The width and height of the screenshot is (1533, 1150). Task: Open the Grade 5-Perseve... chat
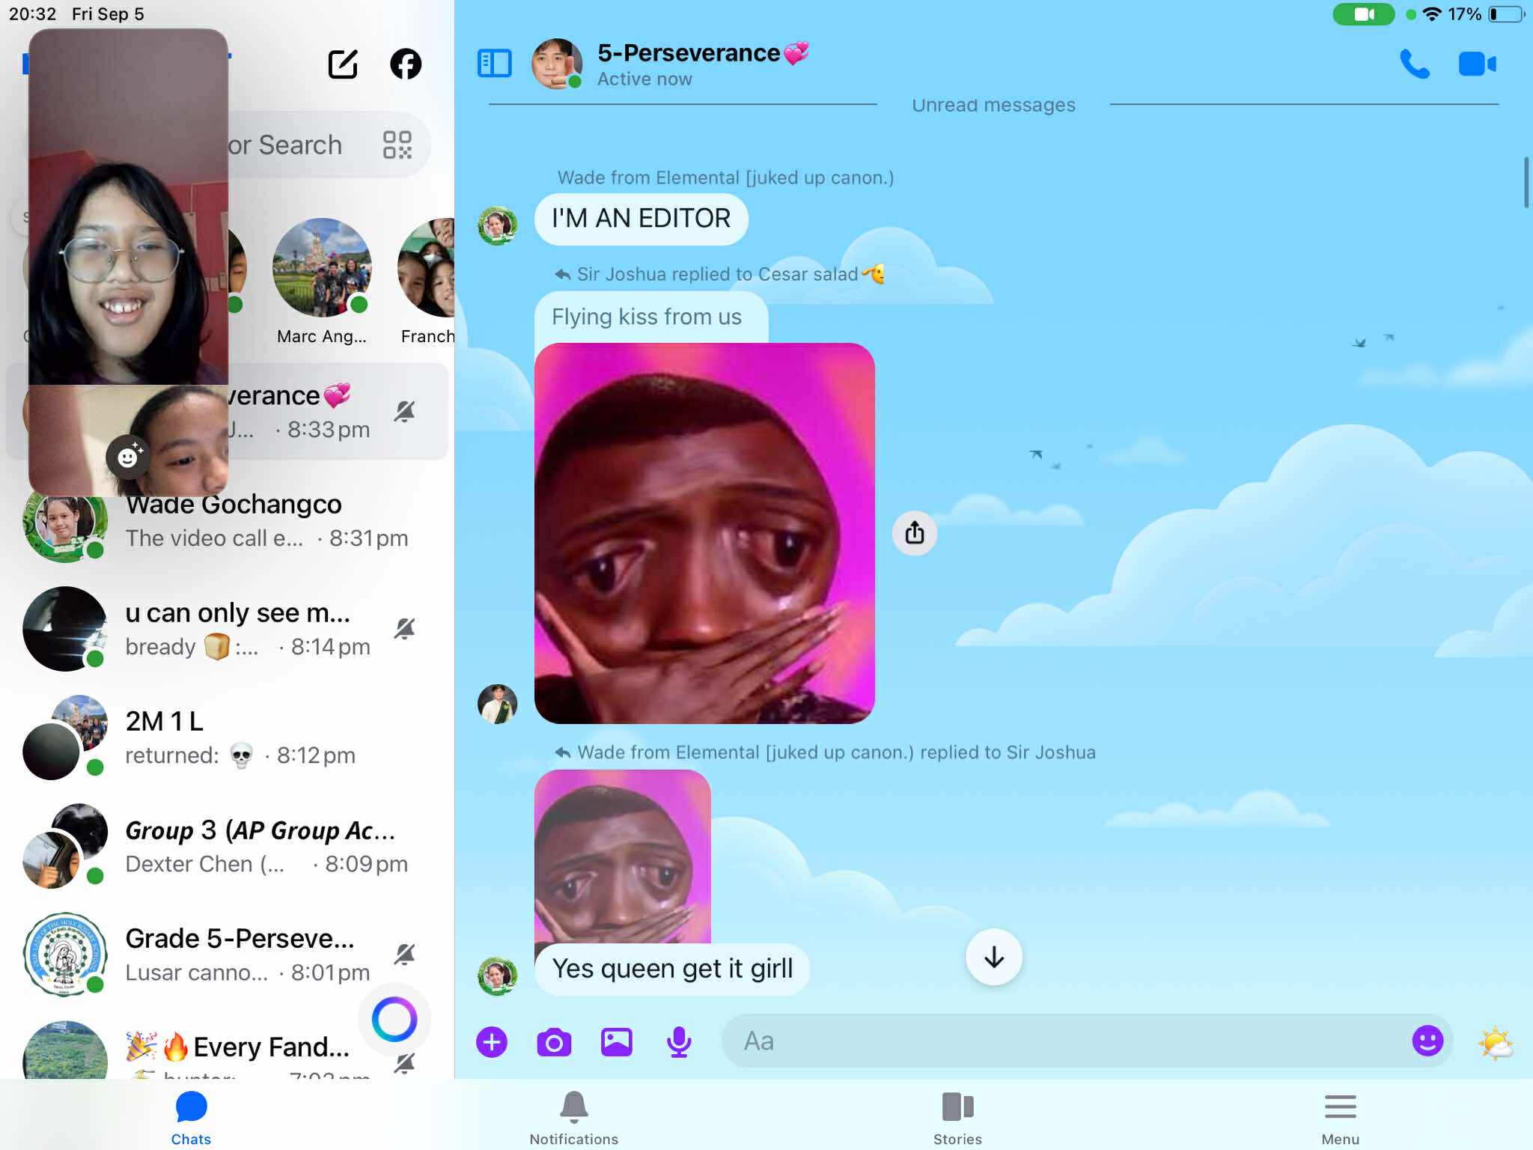227,955
